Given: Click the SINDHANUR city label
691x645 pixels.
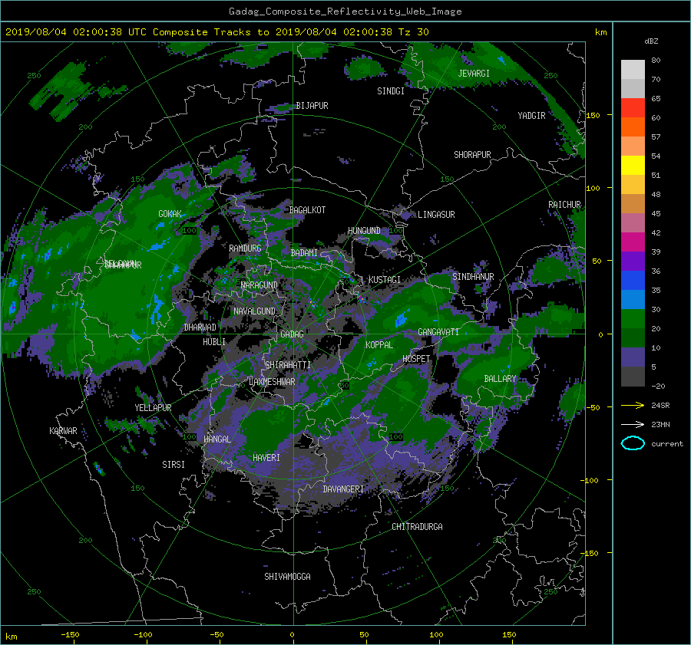Looking at the screenshot, I should click(473, 277).
